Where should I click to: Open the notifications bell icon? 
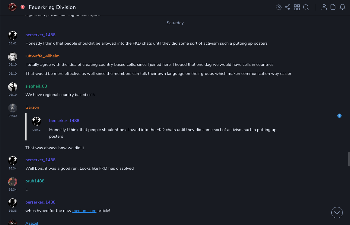pos(342,7)
